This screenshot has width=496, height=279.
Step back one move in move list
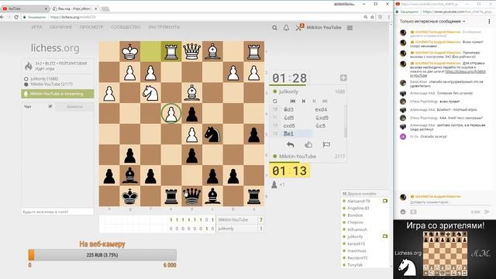point(303,102)
